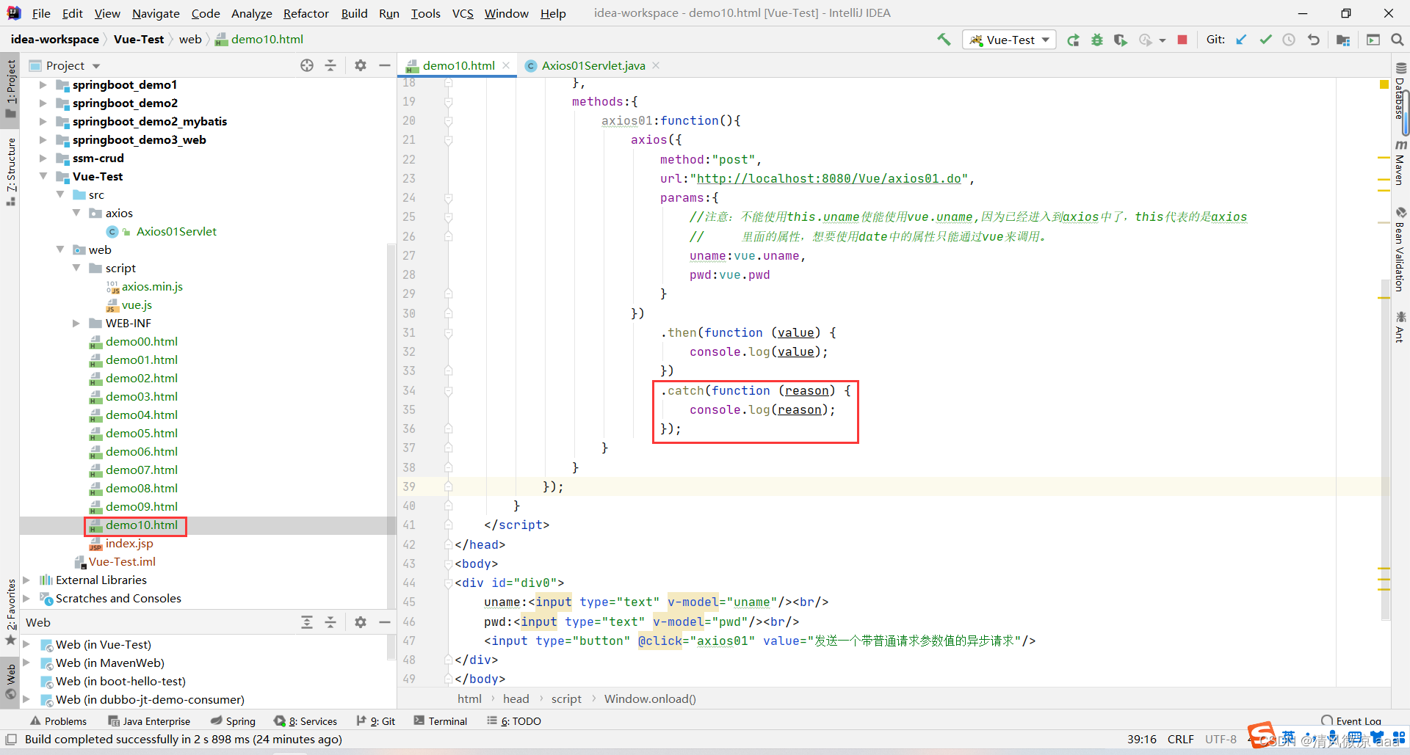Viewport: 1410px width, 755px height.
Task: Expand External Libraries node
Action: pos(26,580)
